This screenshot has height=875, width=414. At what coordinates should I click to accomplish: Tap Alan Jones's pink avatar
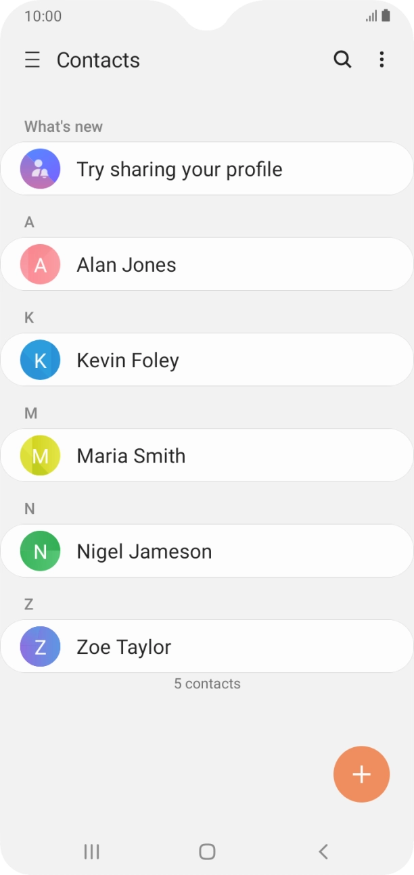(39, 264)
